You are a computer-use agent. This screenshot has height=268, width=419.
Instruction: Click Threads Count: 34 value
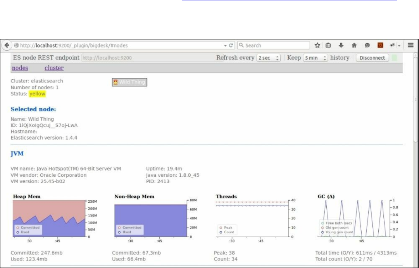point(226,259)
